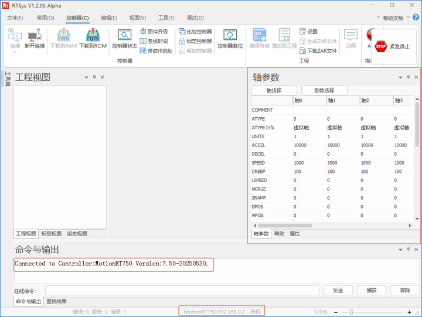Click Download ZAR File (下载ZAR文件)
Image resolution: width=422 pixels, height=317 pixels.
318,51
